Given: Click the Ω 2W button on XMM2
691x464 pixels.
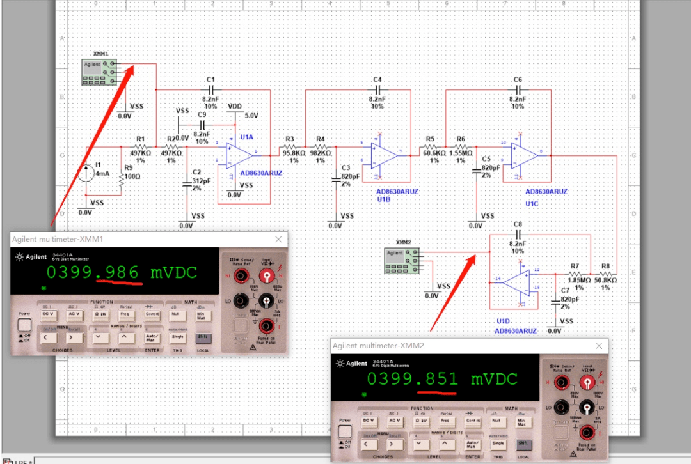Looking at the screenshot, I should tap(421, 421).
